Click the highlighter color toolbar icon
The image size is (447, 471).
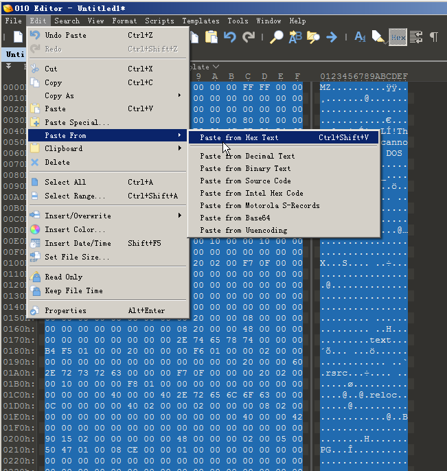click(378, 37)
